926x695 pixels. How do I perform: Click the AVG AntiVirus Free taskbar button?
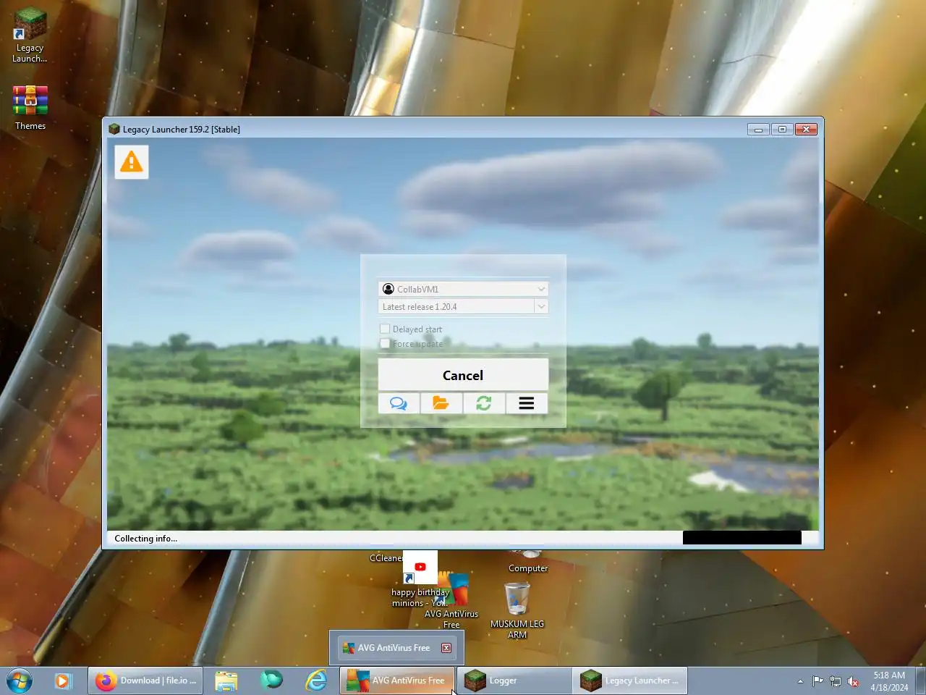pos(397,681)
